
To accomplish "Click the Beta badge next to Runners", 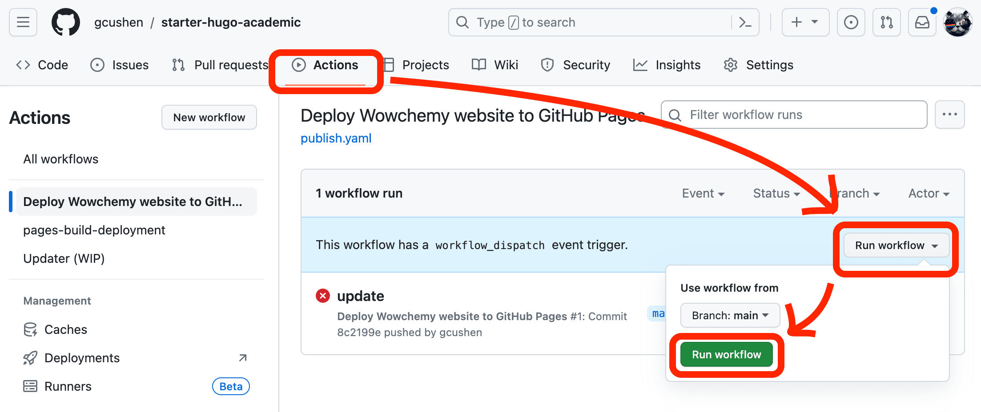I will tap(231, 386).
